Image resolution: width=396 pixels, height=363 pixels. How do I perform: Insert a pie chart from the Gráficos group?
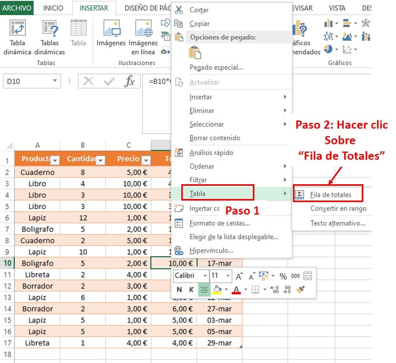328,49
